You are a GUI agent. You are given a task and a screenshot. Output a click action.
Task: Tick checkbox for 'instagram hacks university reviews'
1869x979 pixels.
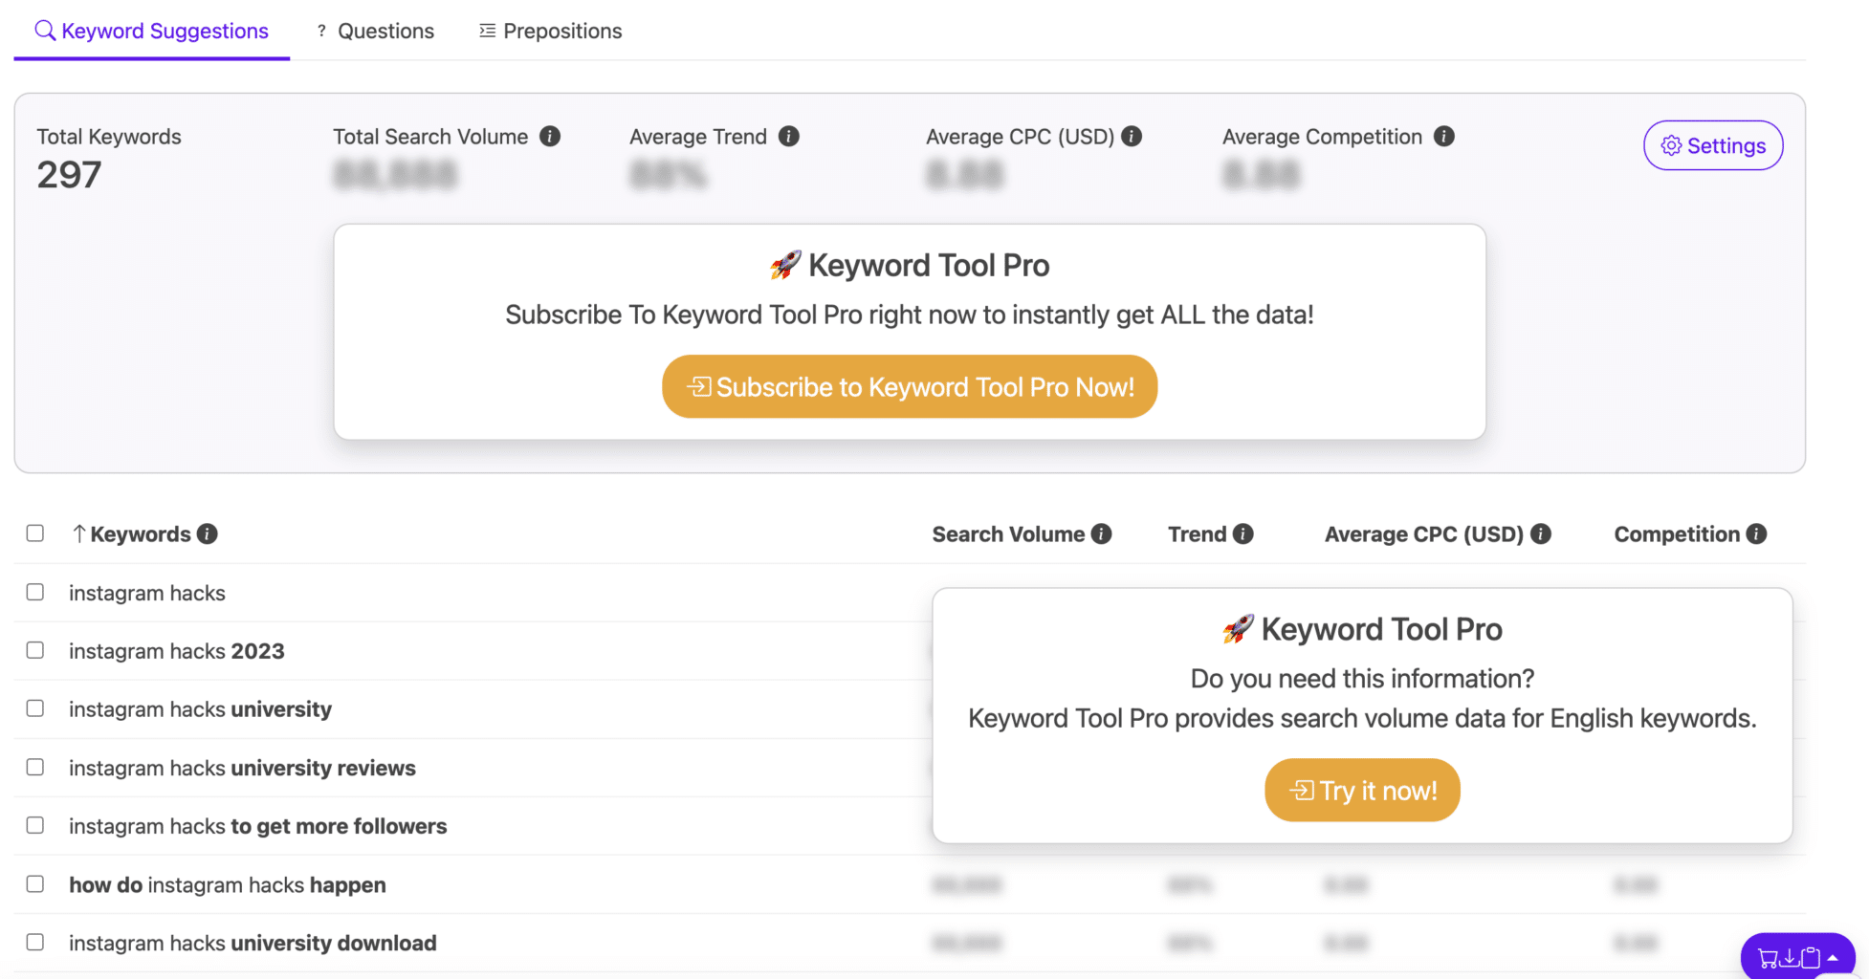pyautogui.click(x=35, y=767)
